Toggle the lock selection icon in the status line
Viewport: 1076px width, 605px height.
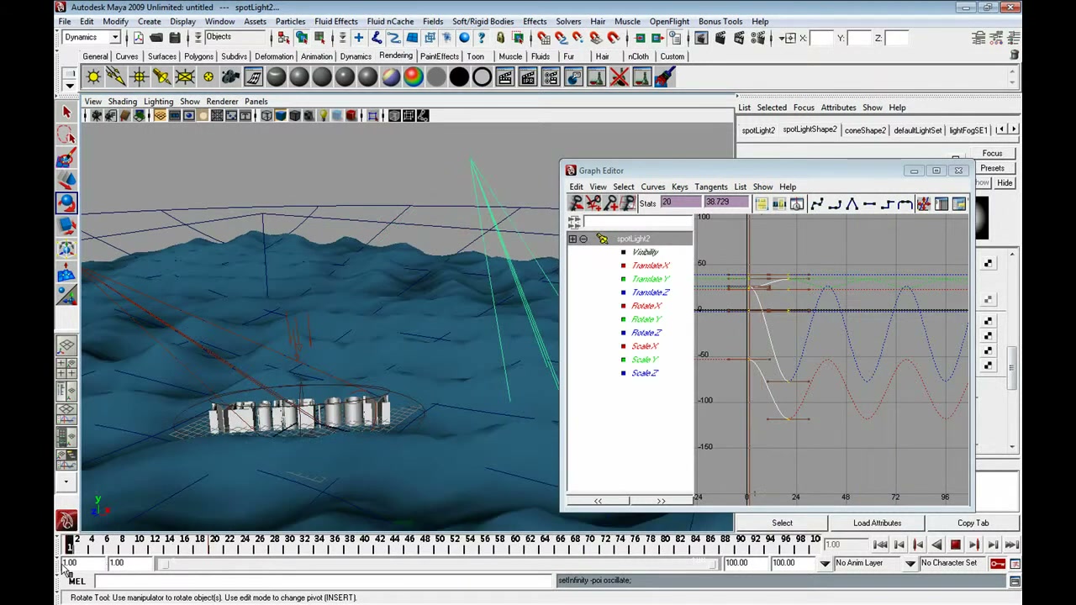tap(500, 38)
